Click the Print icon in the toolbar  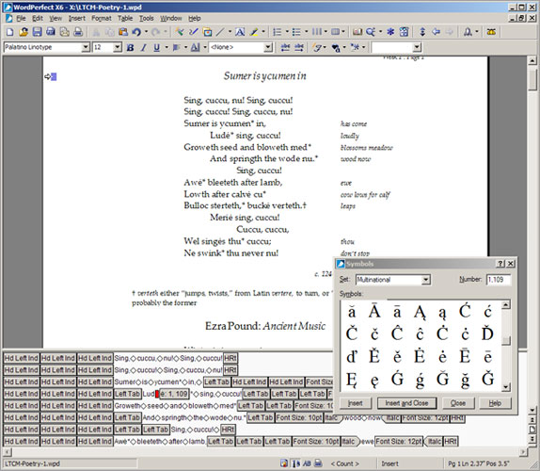click(x=78, y=32)
